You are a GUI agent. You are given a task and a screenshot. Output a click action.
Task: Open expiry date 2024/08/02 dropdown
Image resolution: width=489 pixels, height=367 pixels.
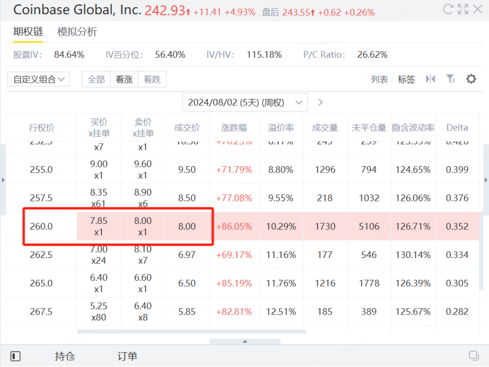coord(245,103)
